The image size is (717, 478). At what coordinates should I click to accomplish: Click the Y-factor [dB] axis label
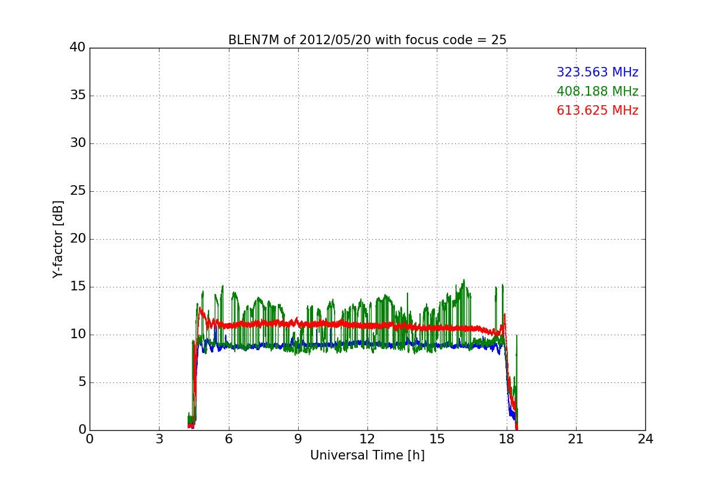coord(58,239)
